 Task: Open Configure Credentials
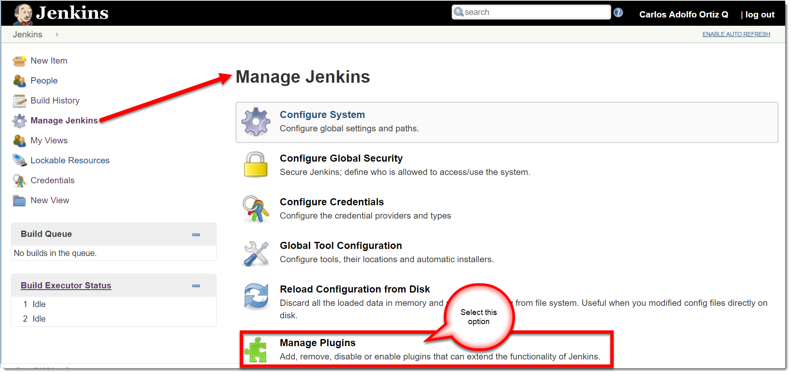tap(332, 202)
